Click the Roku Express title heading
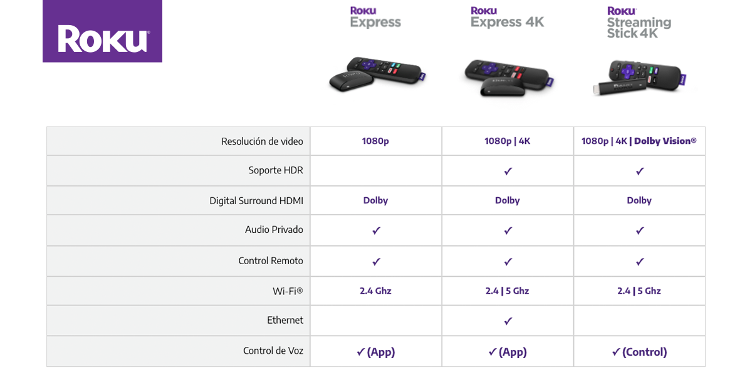The width and height of the screenshot is (752, 370). click(375, 18)
